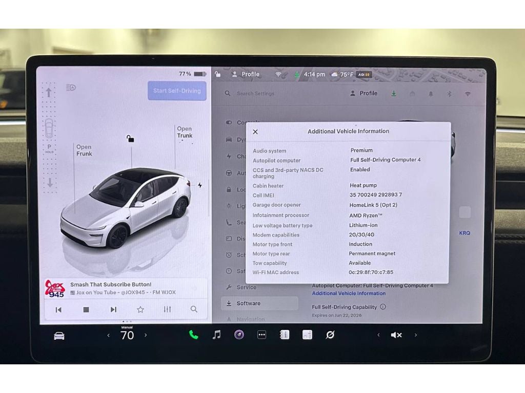The height and width of the screenshot is (393, 525).
Task: Select the Navigation settings menu
Action: click(x=246, y=319)
